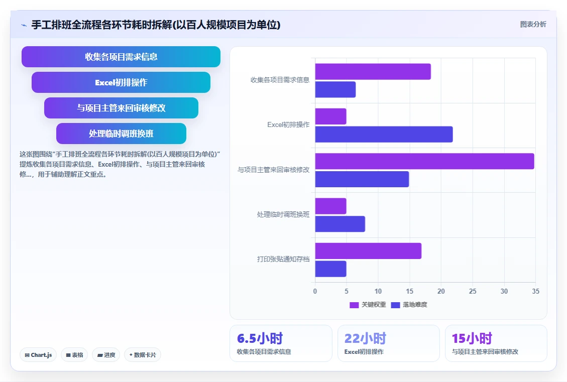The height and width of the screenshot is (382, 567).
Task: Click the x-axis tick label 35
Action: pos(535,291)
